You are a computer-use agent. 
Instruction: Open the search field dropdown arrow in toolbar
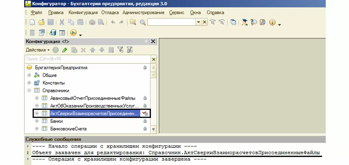point(198,22)
